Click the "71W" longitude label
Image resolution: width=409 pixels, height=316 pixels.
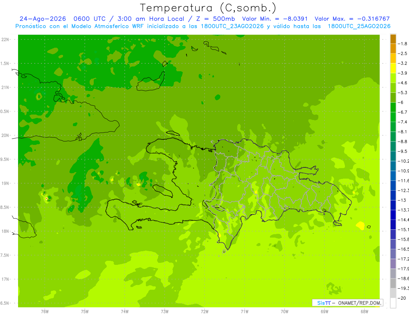tap(244, 311)
